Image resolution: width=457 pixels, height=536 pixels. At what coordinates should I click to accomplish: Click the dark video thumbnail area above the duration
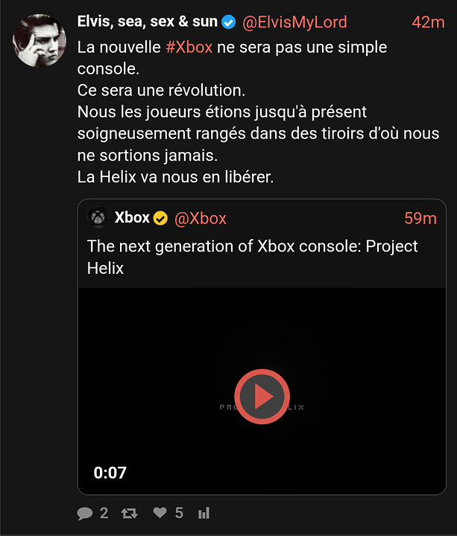pyautogui.click(x=164, y=342)
